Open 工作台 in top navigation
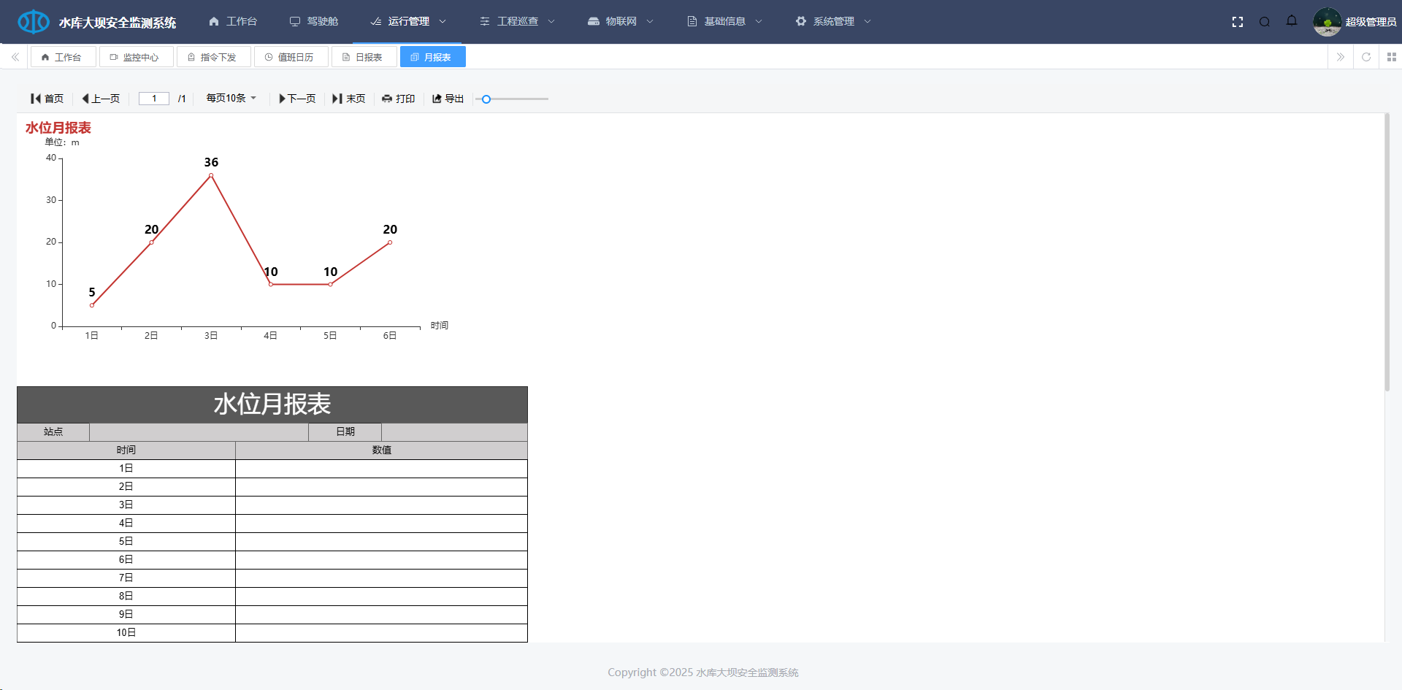 233,22
